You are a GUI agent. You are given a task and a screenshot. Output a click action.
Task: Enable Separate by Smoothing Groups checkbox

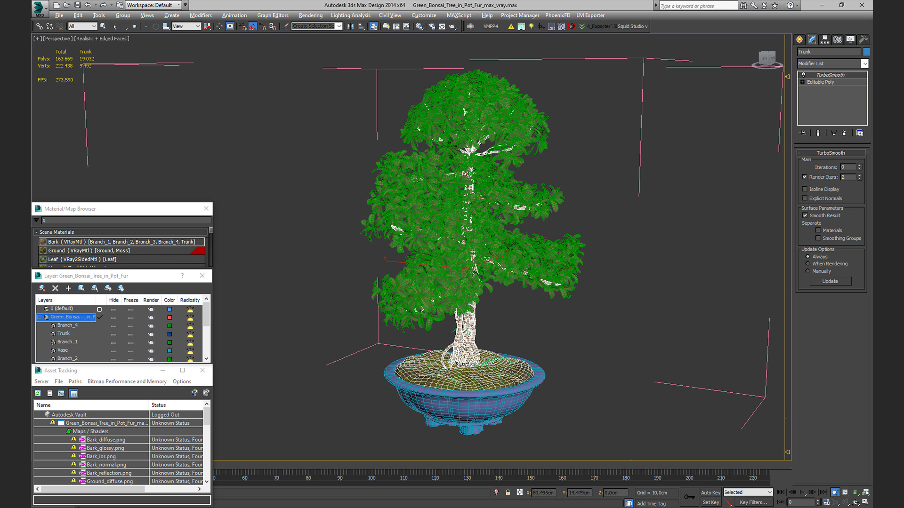[818, 238]
